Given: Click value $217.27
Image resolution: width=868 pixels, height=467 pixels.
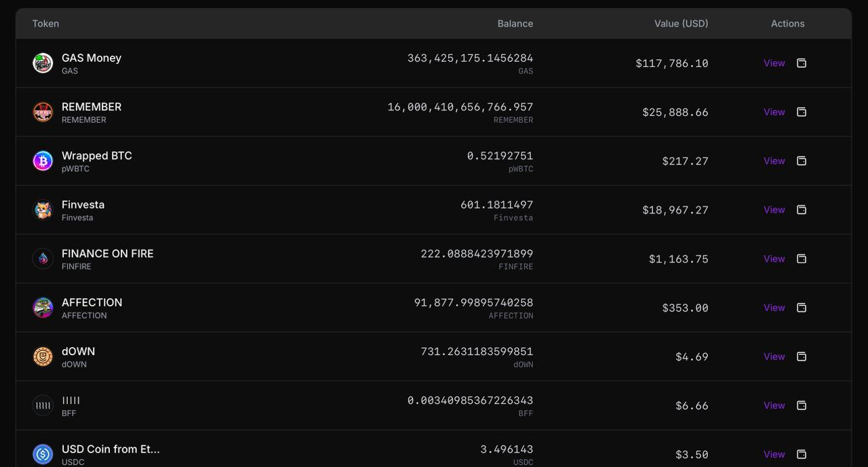Looking at the screenshot, I should 686,161.
